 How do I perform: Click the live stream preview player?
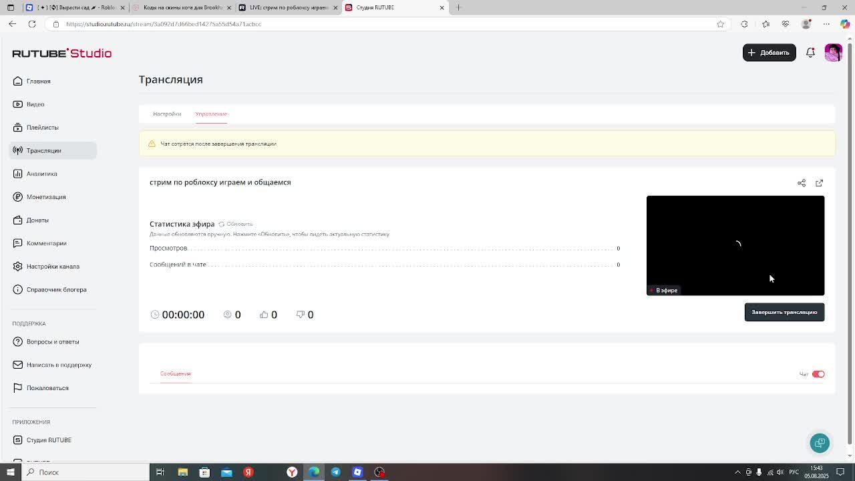click(735, 245)
